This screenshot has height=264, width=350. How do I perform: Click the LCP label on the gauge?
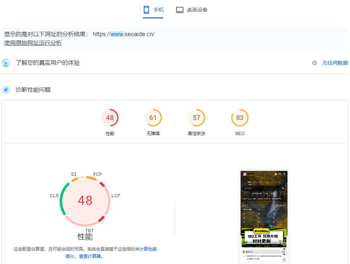pos(116,196)
